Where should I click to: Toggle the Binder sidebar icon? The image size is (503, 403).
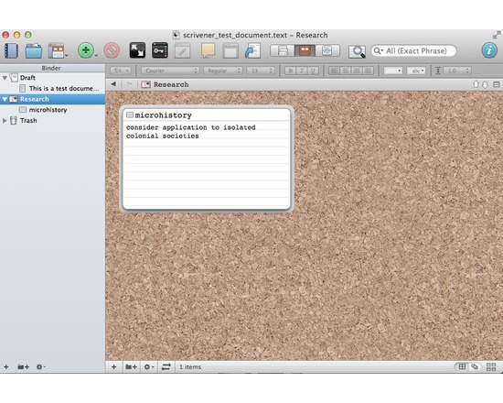click(x=11, y=50)
